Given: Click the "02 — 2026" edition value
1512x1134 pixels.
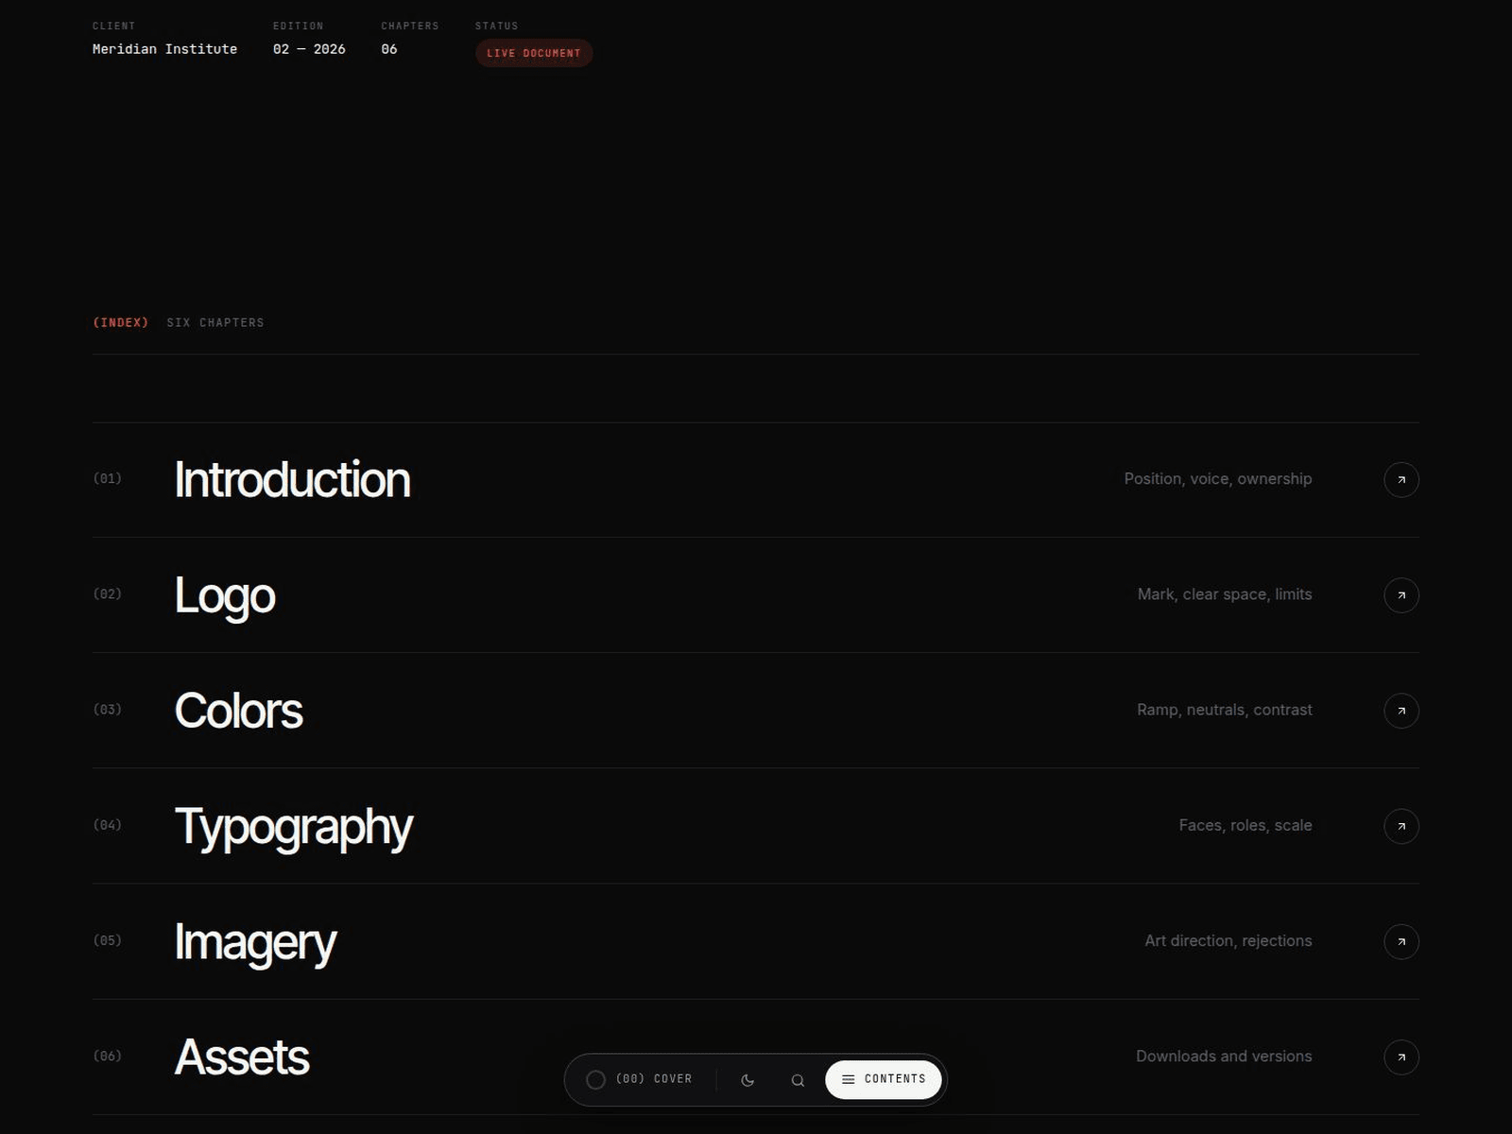Looking at the screenshot, I should click(x=309, y=49).
